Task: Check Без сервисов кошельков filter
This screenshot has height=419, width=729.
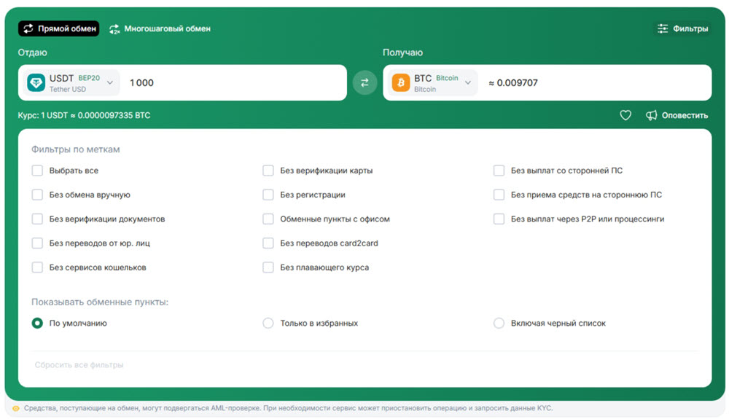Action: tap(37, 267)
